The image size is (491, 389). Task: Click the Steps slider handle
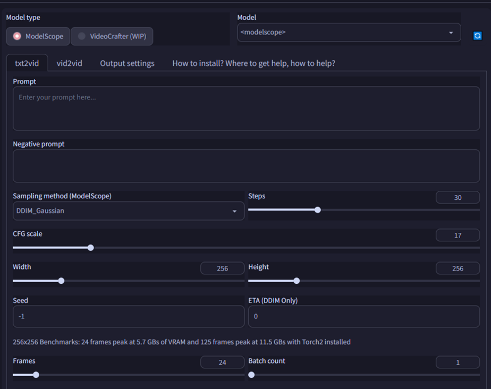point(318,210)
